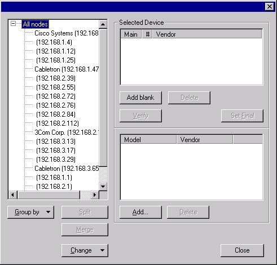Select node (192.168.2.55)
This screenshot has width=277, height=265.
point(56,87)
